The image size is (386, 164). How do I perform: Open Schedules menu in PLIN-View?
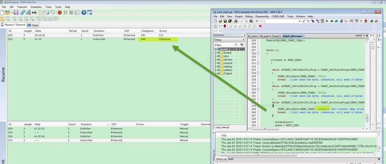(x=36, y=7)
